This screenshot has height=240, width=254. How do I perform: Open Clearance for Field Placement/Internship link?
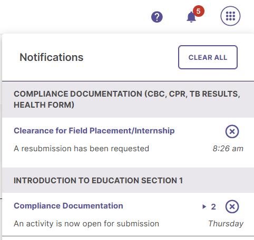94,131
